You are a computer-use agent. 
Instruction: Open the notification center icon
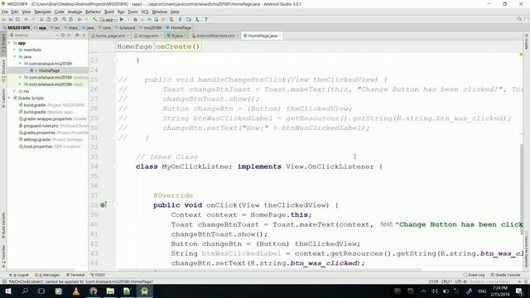(x=519, y=291)
